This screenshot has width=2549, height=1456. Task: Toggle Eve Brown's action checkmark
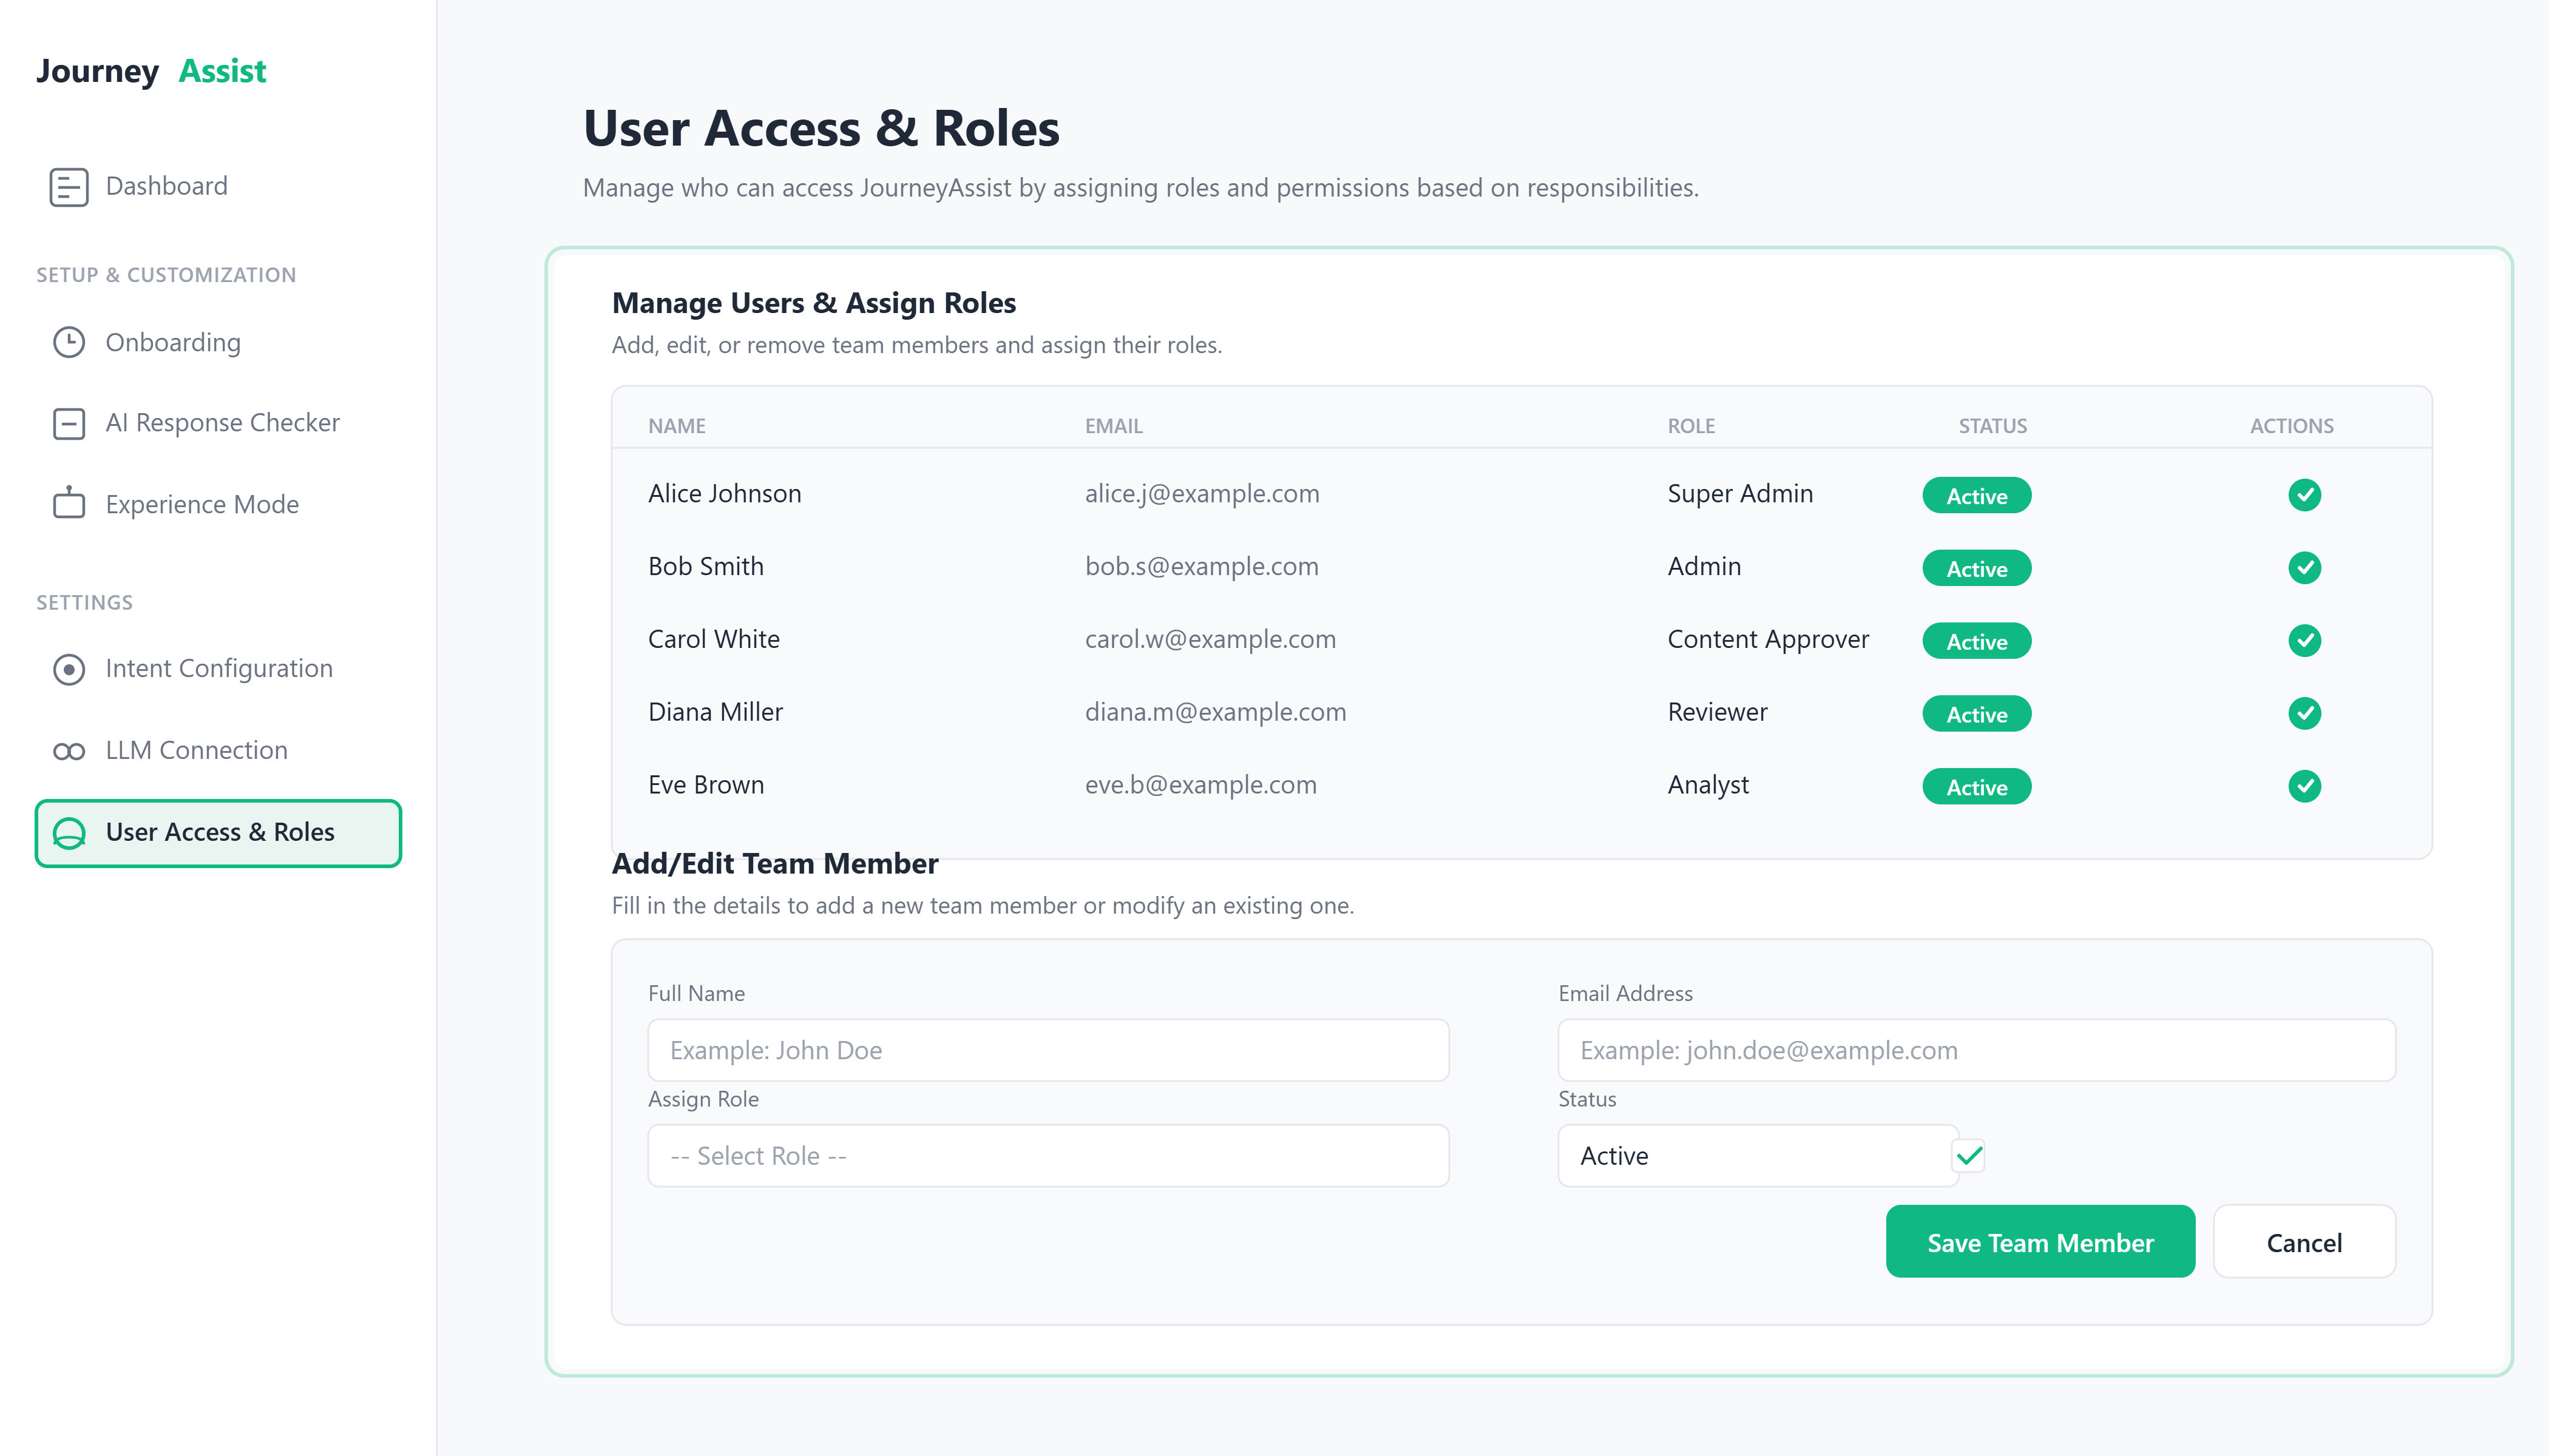pyautogui.click(x=2305, y=786)
